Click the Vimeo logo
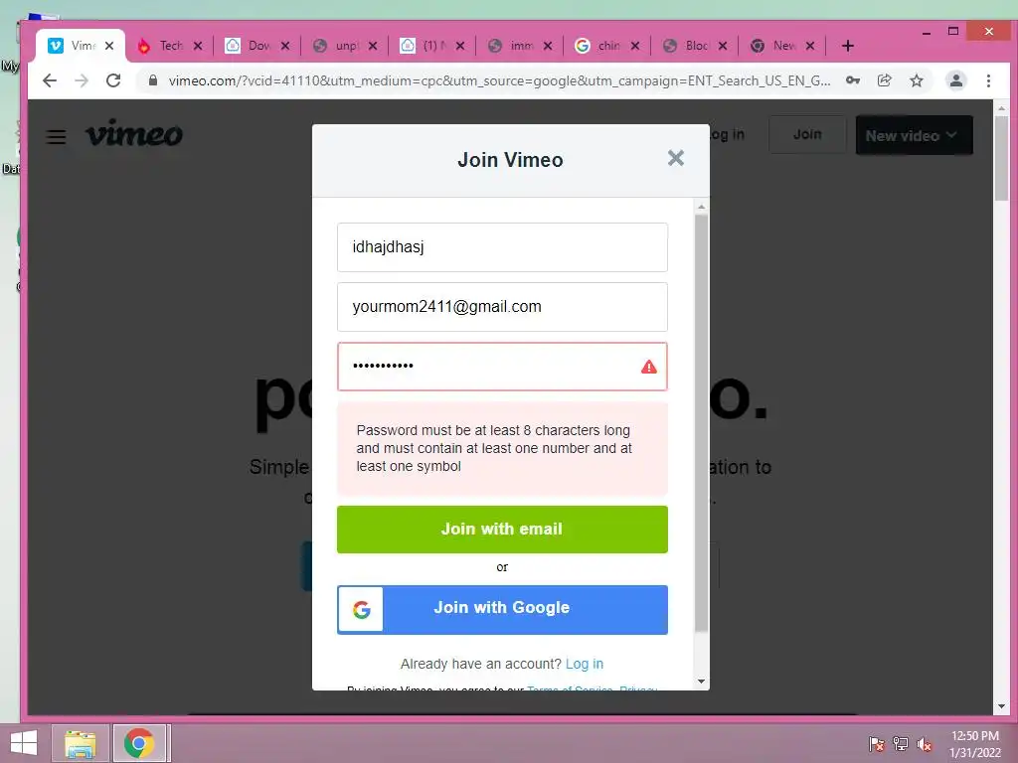 134,133
